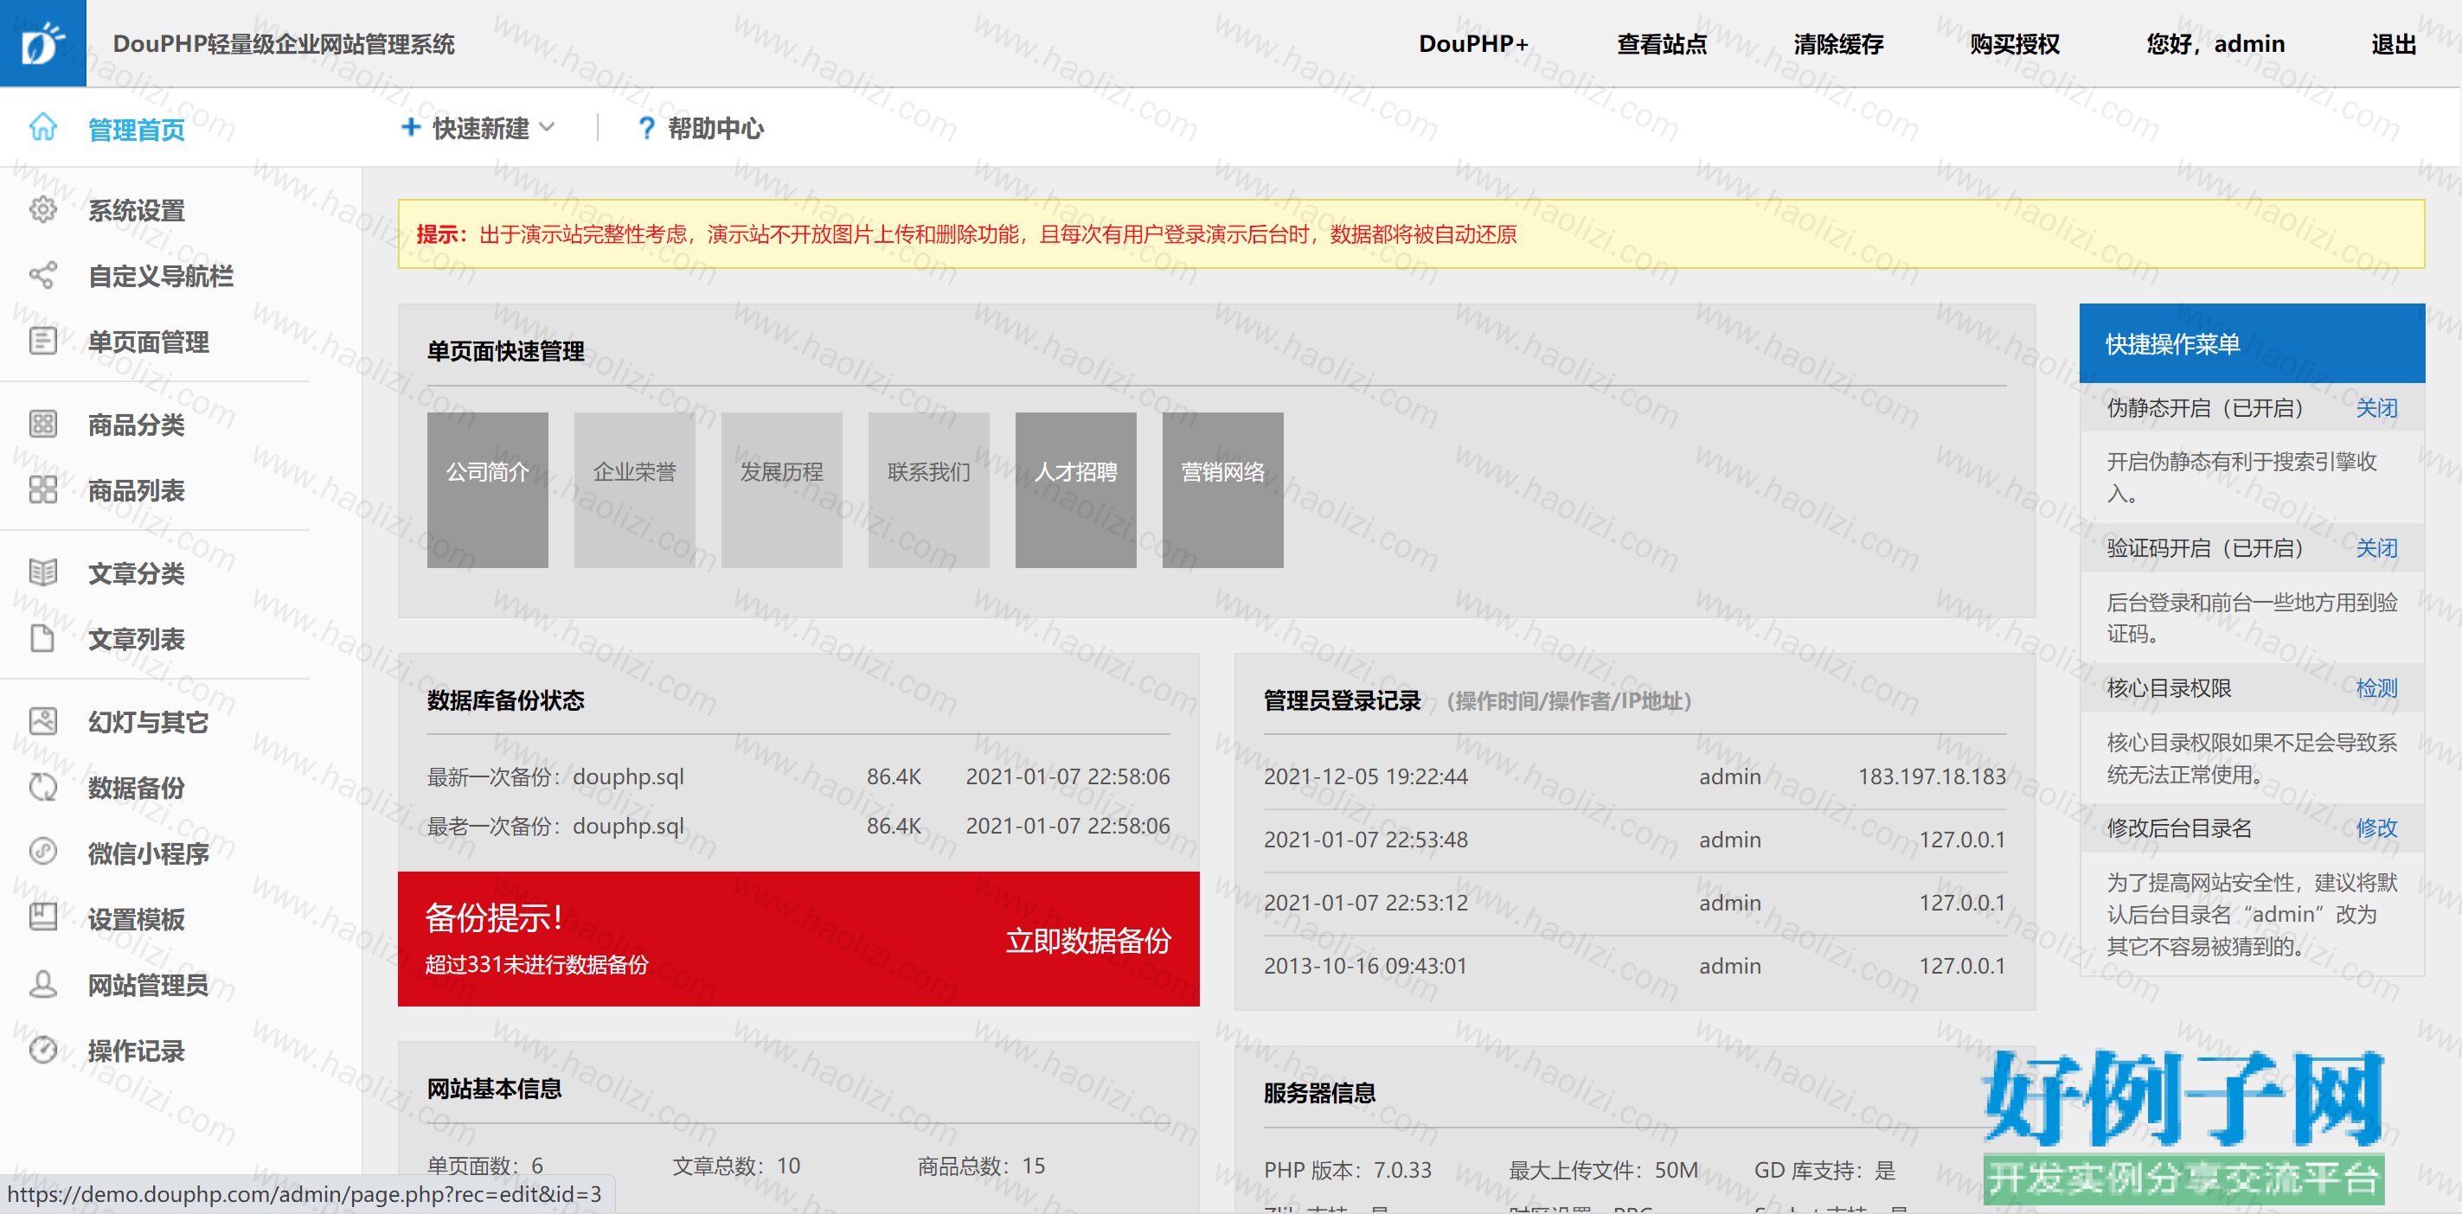Click 修改 next to 修改后台目录名
2462x1214 pixels.
click(x=2376, y=828)
